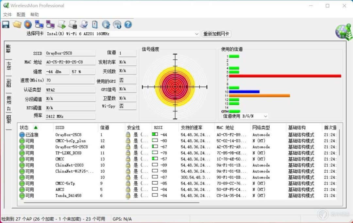Click the script icon with blue checkmark
The height and width of the screenshot is (223, 353).
84,24
